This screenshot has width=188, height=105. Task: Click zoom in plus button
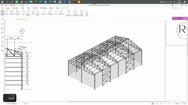(175, 104)
